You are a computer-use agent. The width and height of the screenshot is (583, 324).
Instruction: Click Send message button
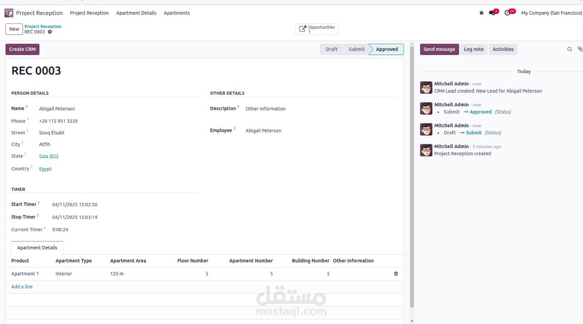[x=439, y=49]
